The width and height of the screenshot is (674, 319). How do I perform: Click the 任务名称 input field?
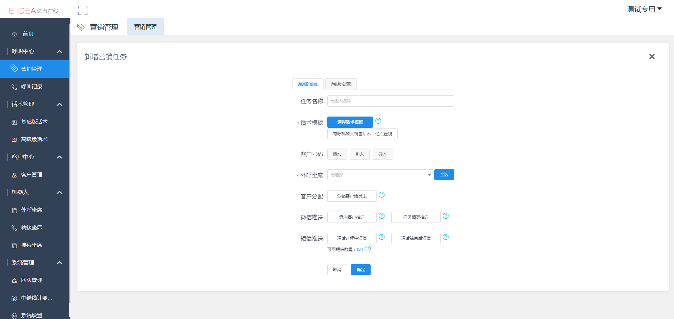point(390,101)
